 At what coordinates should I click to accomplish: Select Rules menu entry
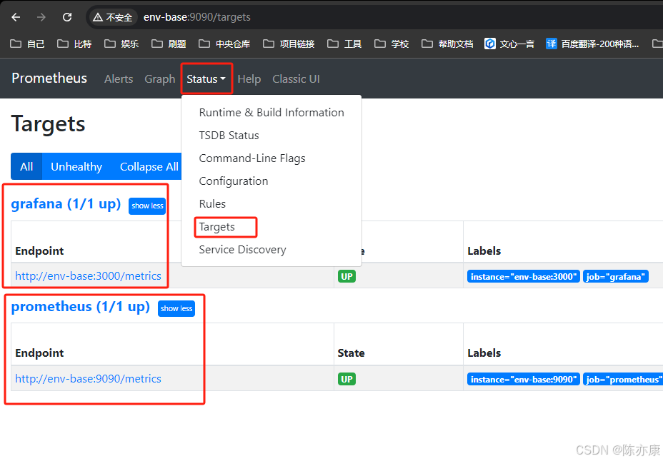tap(271, 204)
